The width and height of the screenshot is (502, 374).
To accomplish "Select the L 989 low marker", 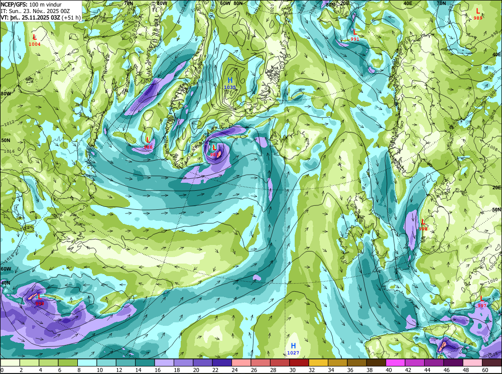I will pos(478,14).
